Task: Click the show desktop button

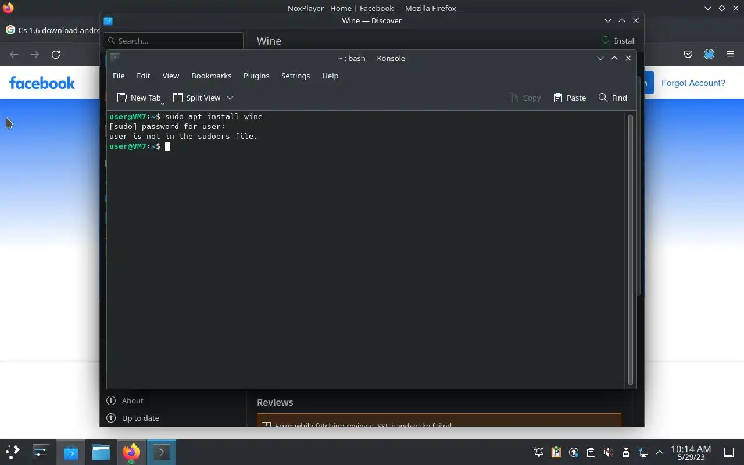Action: click(729, 452)
